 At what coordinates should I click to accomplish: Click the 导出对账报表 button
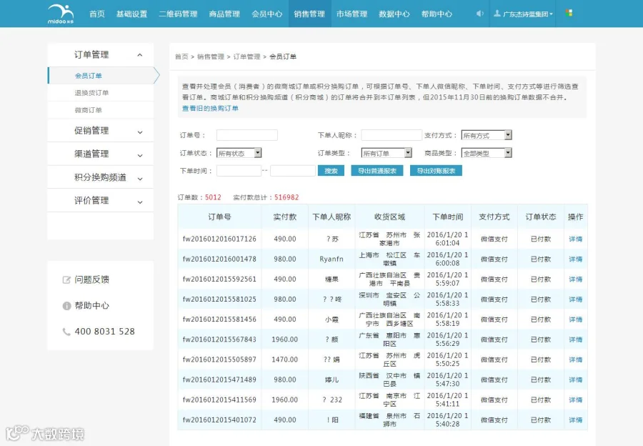[x=436, y=171]
